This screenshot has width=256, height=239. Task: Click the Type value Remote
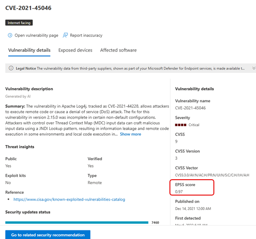pos(95,183)
